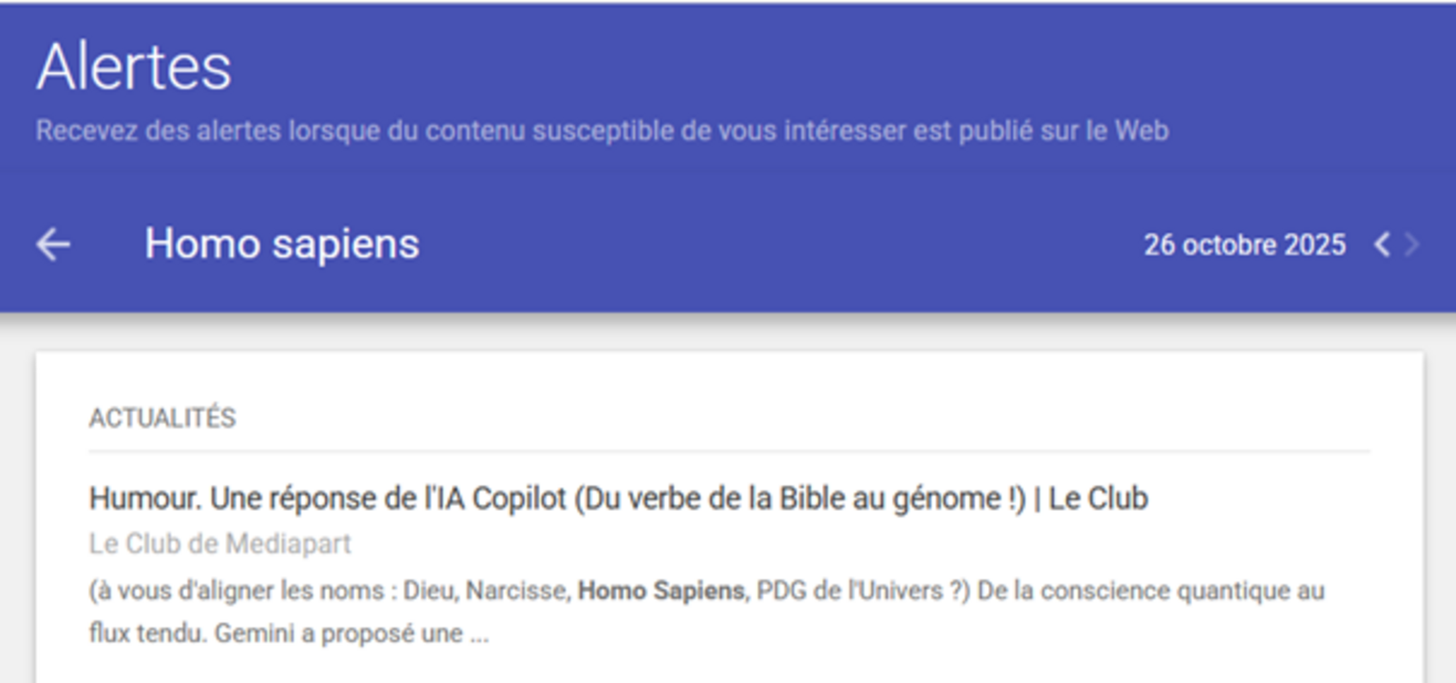
Task: Click the ACTUALITÉS section header
Action: [x=162, y=418]
